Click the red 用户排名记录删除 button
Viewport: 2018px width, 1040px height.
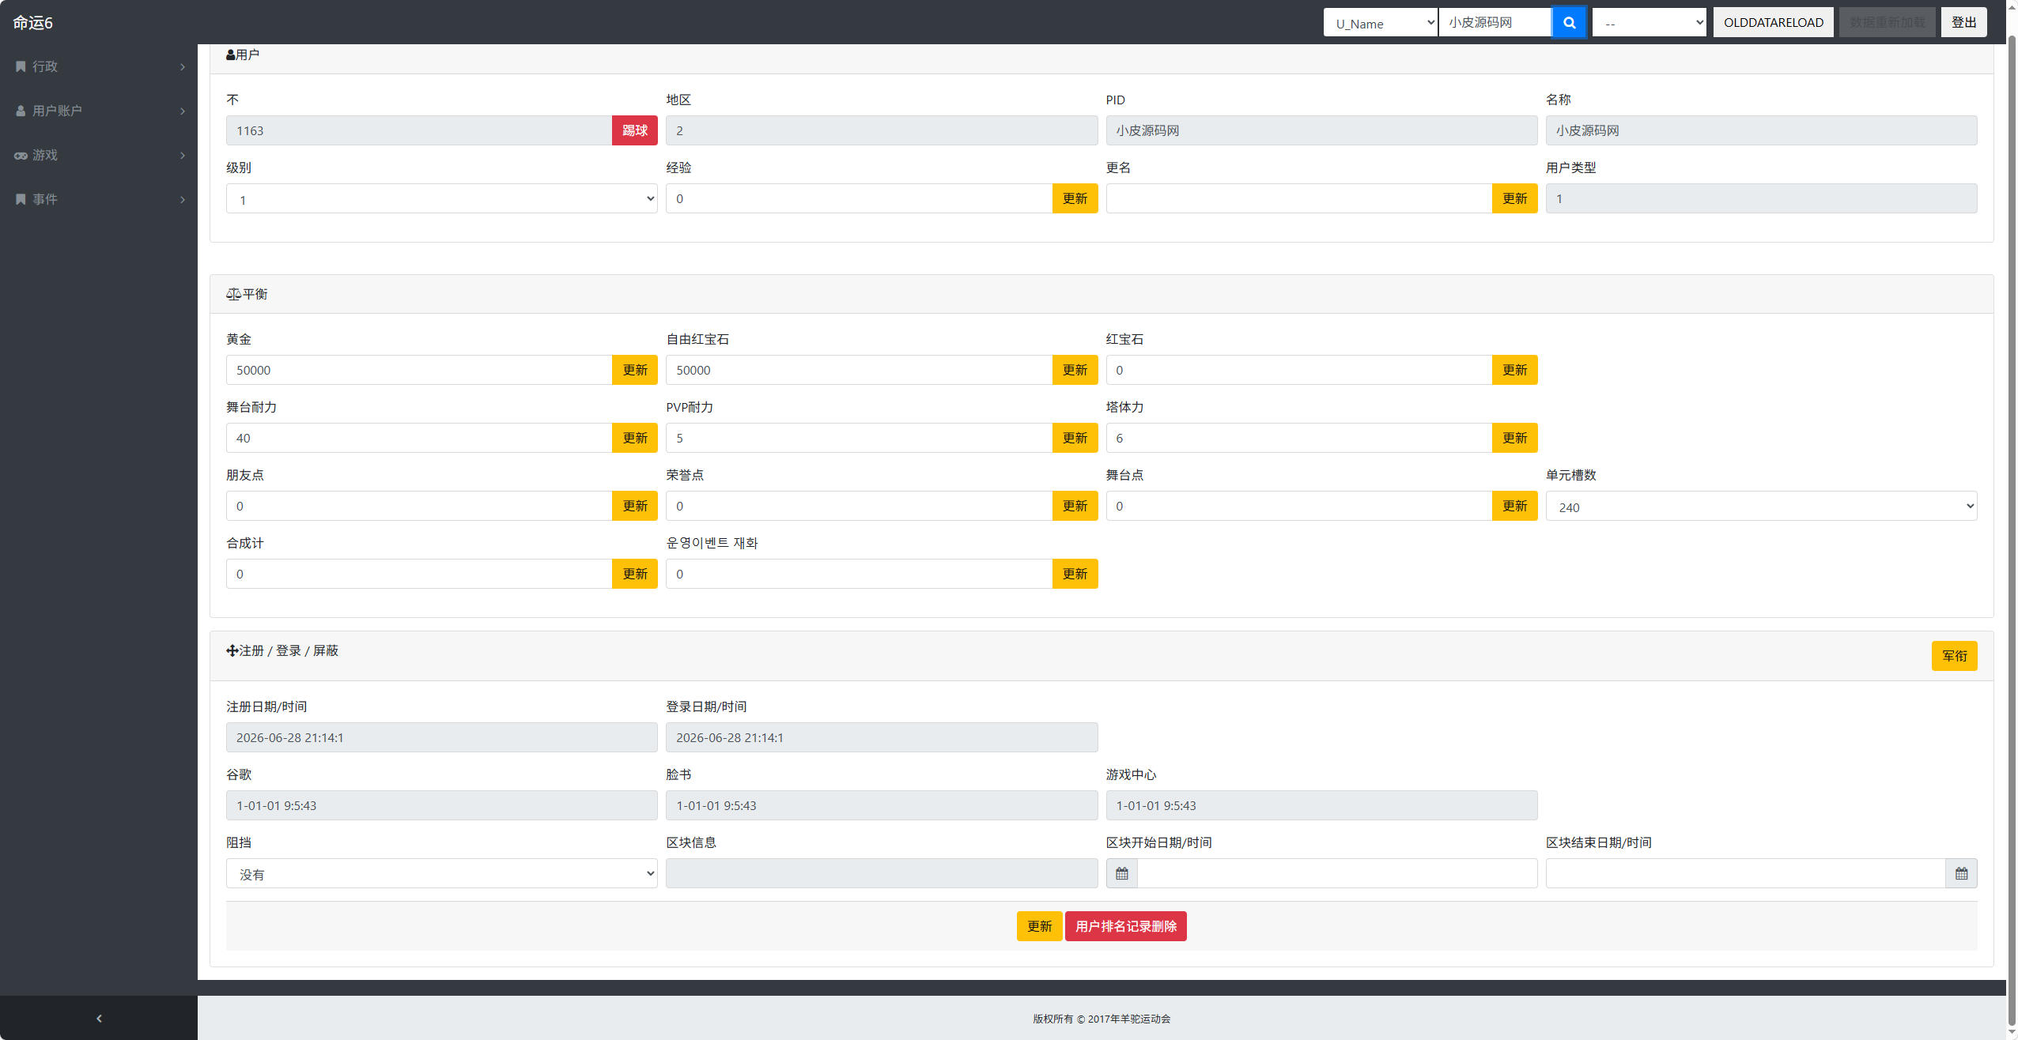pyautogui.click(x=1125, y=926)
